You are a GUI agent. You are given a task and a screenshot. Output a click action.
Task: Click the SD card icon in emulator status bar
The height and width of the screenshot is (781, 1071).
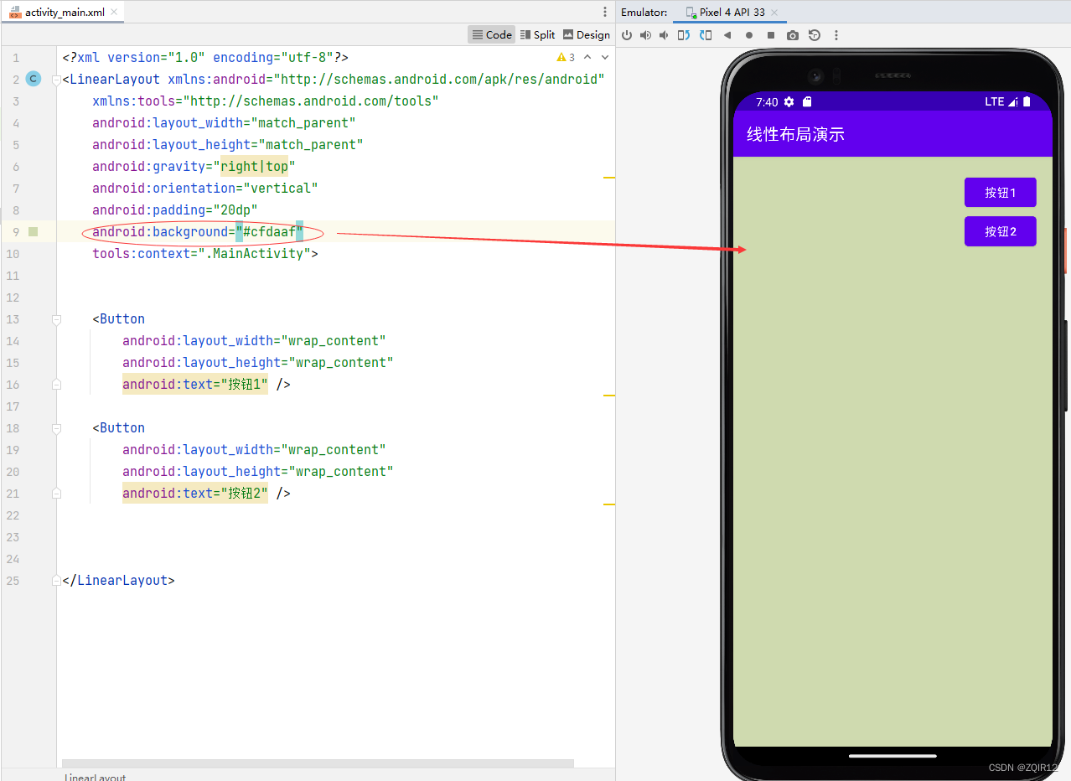pyautogui.click(x=807, y=101)
